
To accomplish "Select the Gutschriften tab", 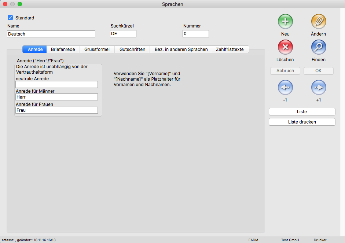I will point(132,49).
